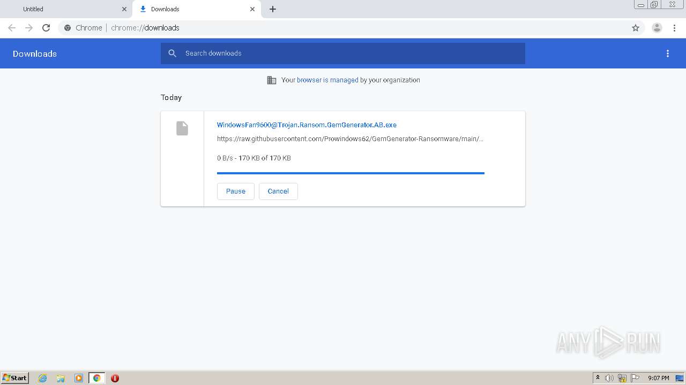Open the Action Center flag icon
Screen dimensions: 686x385
click(635, 378)
